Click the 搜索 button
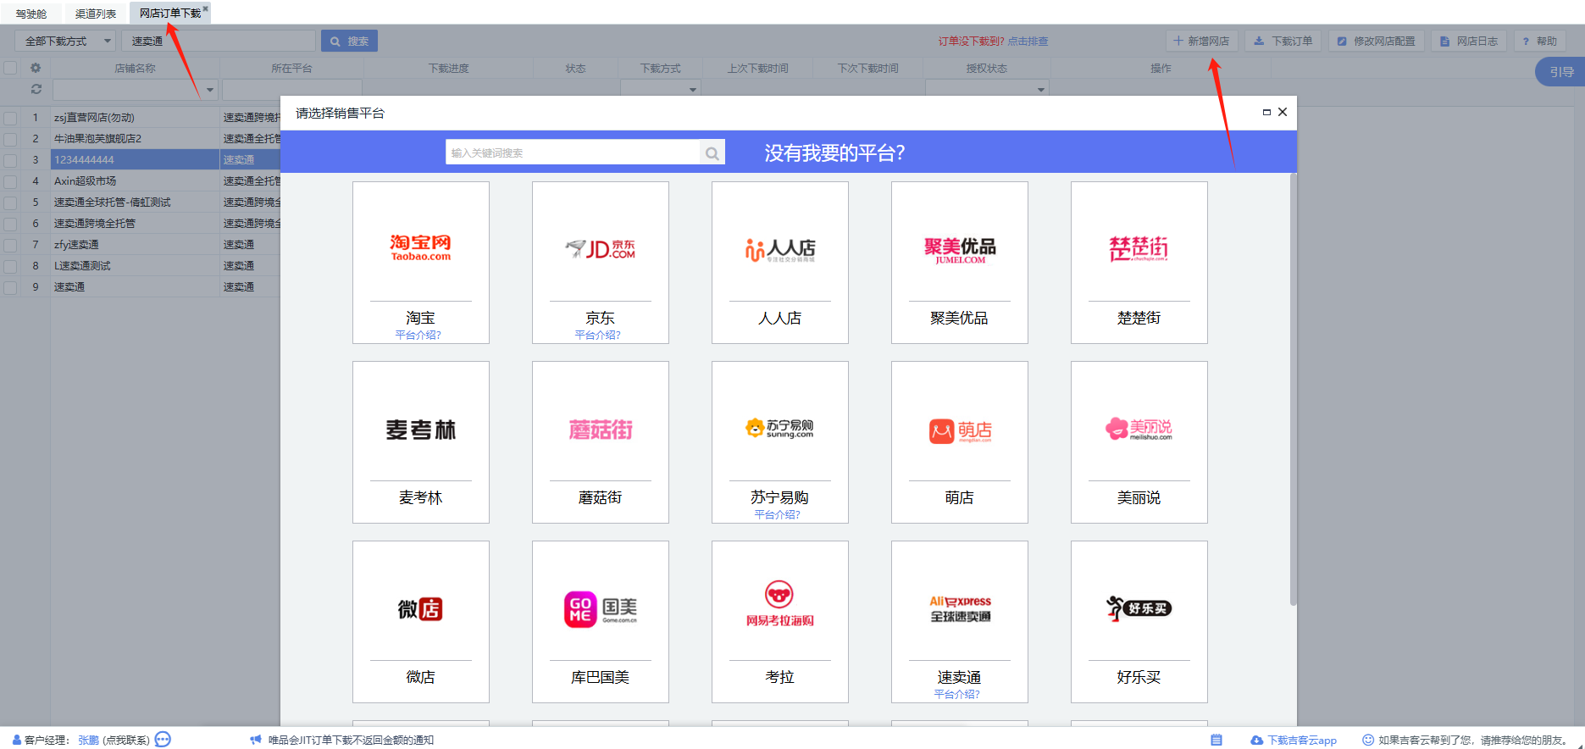1585x749 pixels. 349,41
